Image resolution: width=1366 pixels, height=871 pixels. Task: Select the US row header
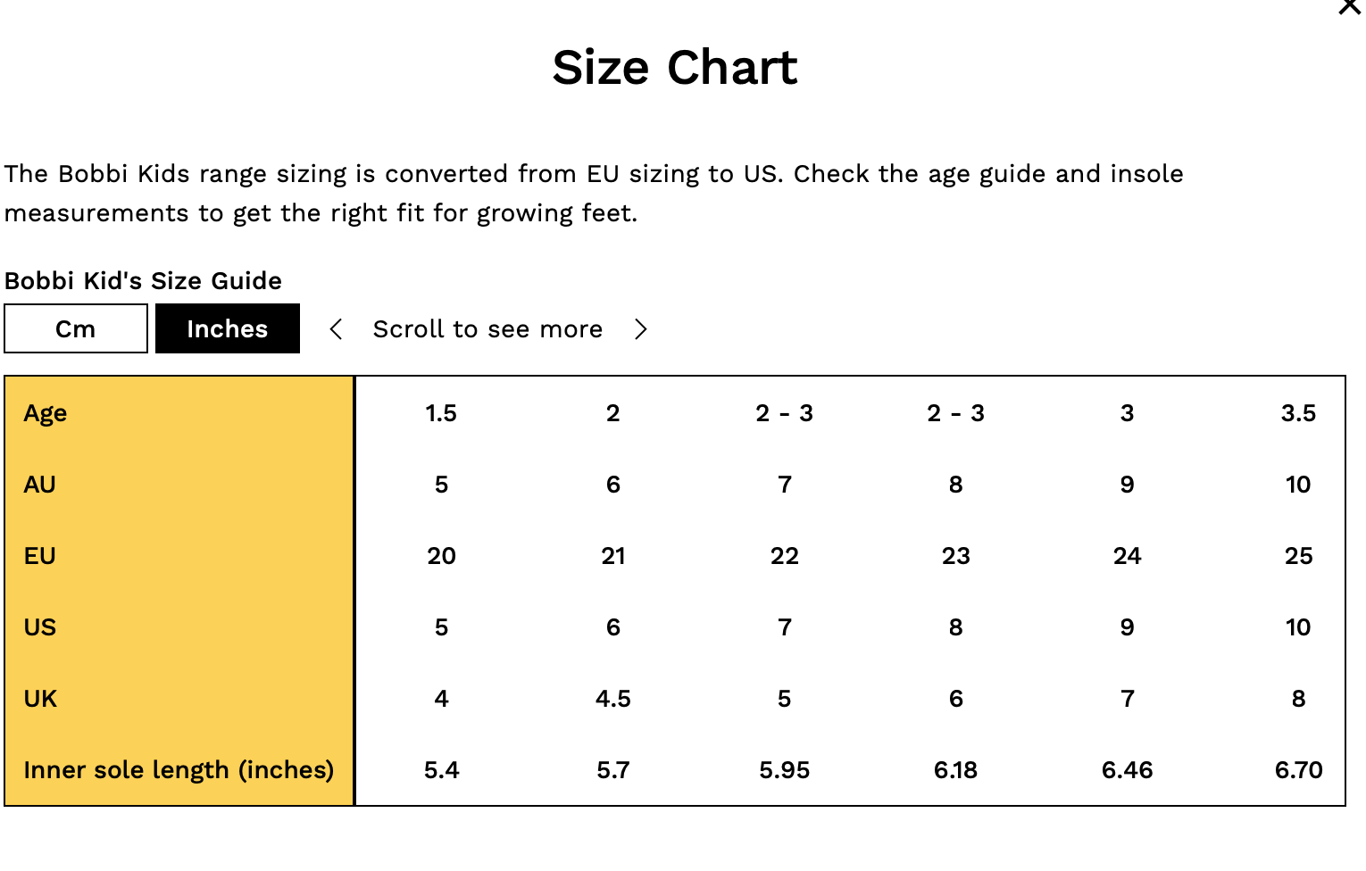40,627
